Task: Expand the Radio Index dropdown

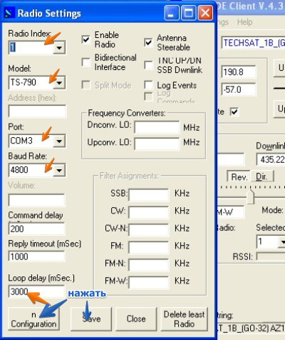Action: (x=59, y=48)
